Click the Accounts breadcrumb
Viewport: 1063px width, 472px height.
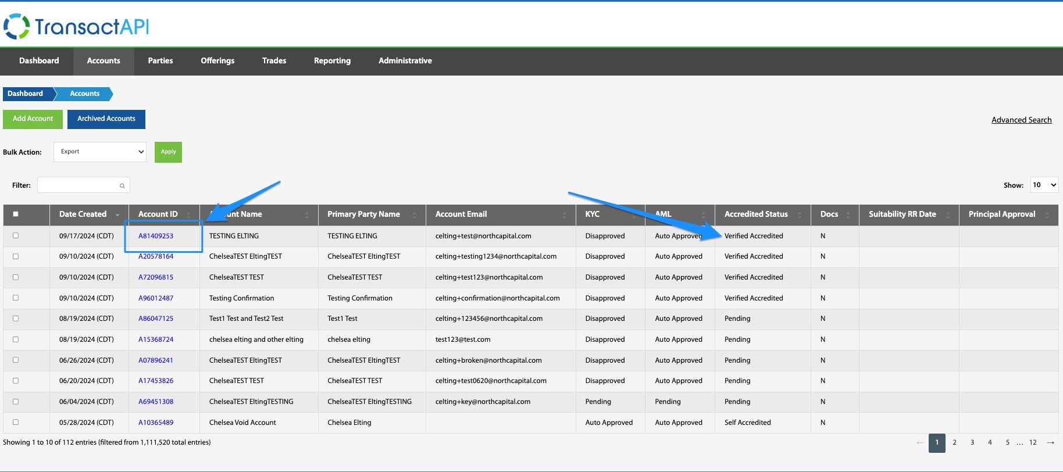pos(84,94)
